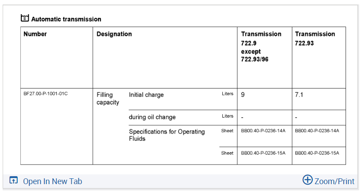This screenshot has width=361, height=193.
Task: Open sheet BB00.40-P-0236-15A under Transmission 722.9
Action: [263, 153]
